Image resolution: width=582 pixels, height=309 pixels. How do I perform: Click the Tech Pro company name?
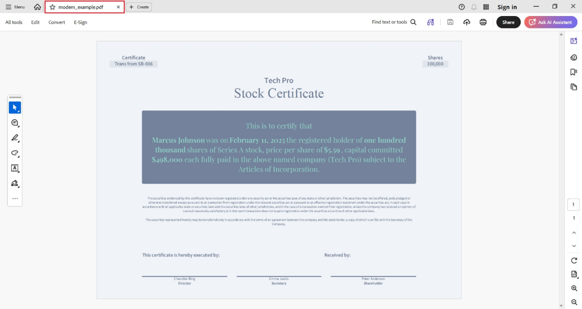(279, 80)
